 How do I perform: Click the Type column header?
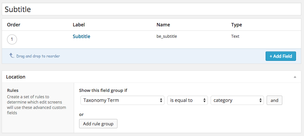236,25
